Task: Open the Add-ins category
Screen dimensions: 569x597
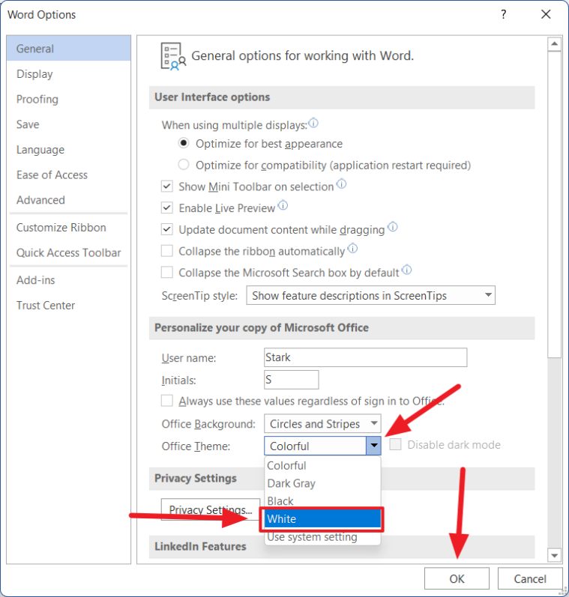Action: click(69, 280)
